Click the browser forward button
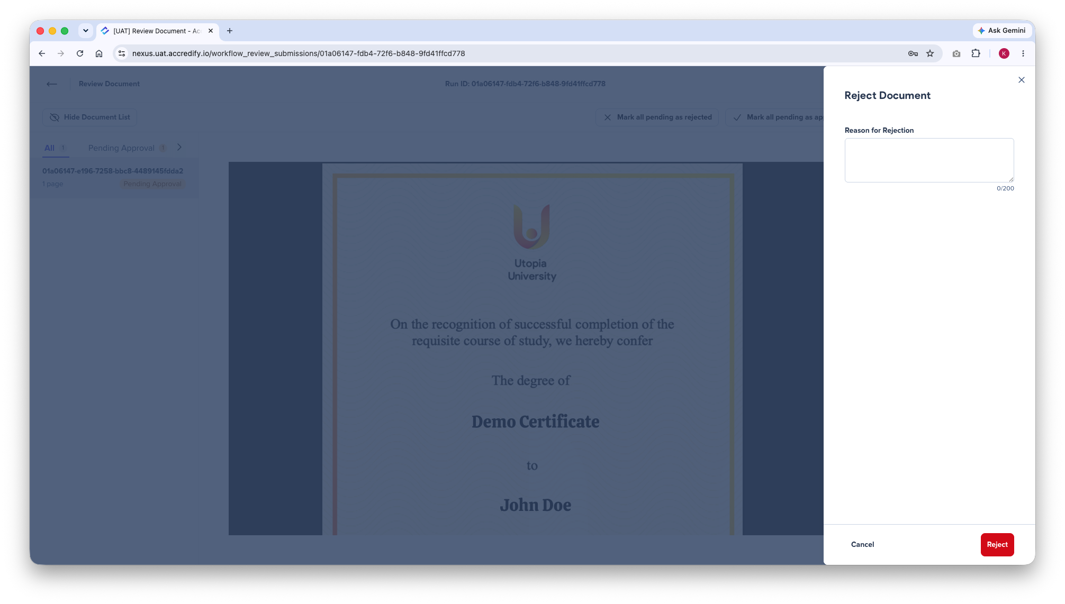The height and width of the screenshot is (604, 1065). (61, 53)
